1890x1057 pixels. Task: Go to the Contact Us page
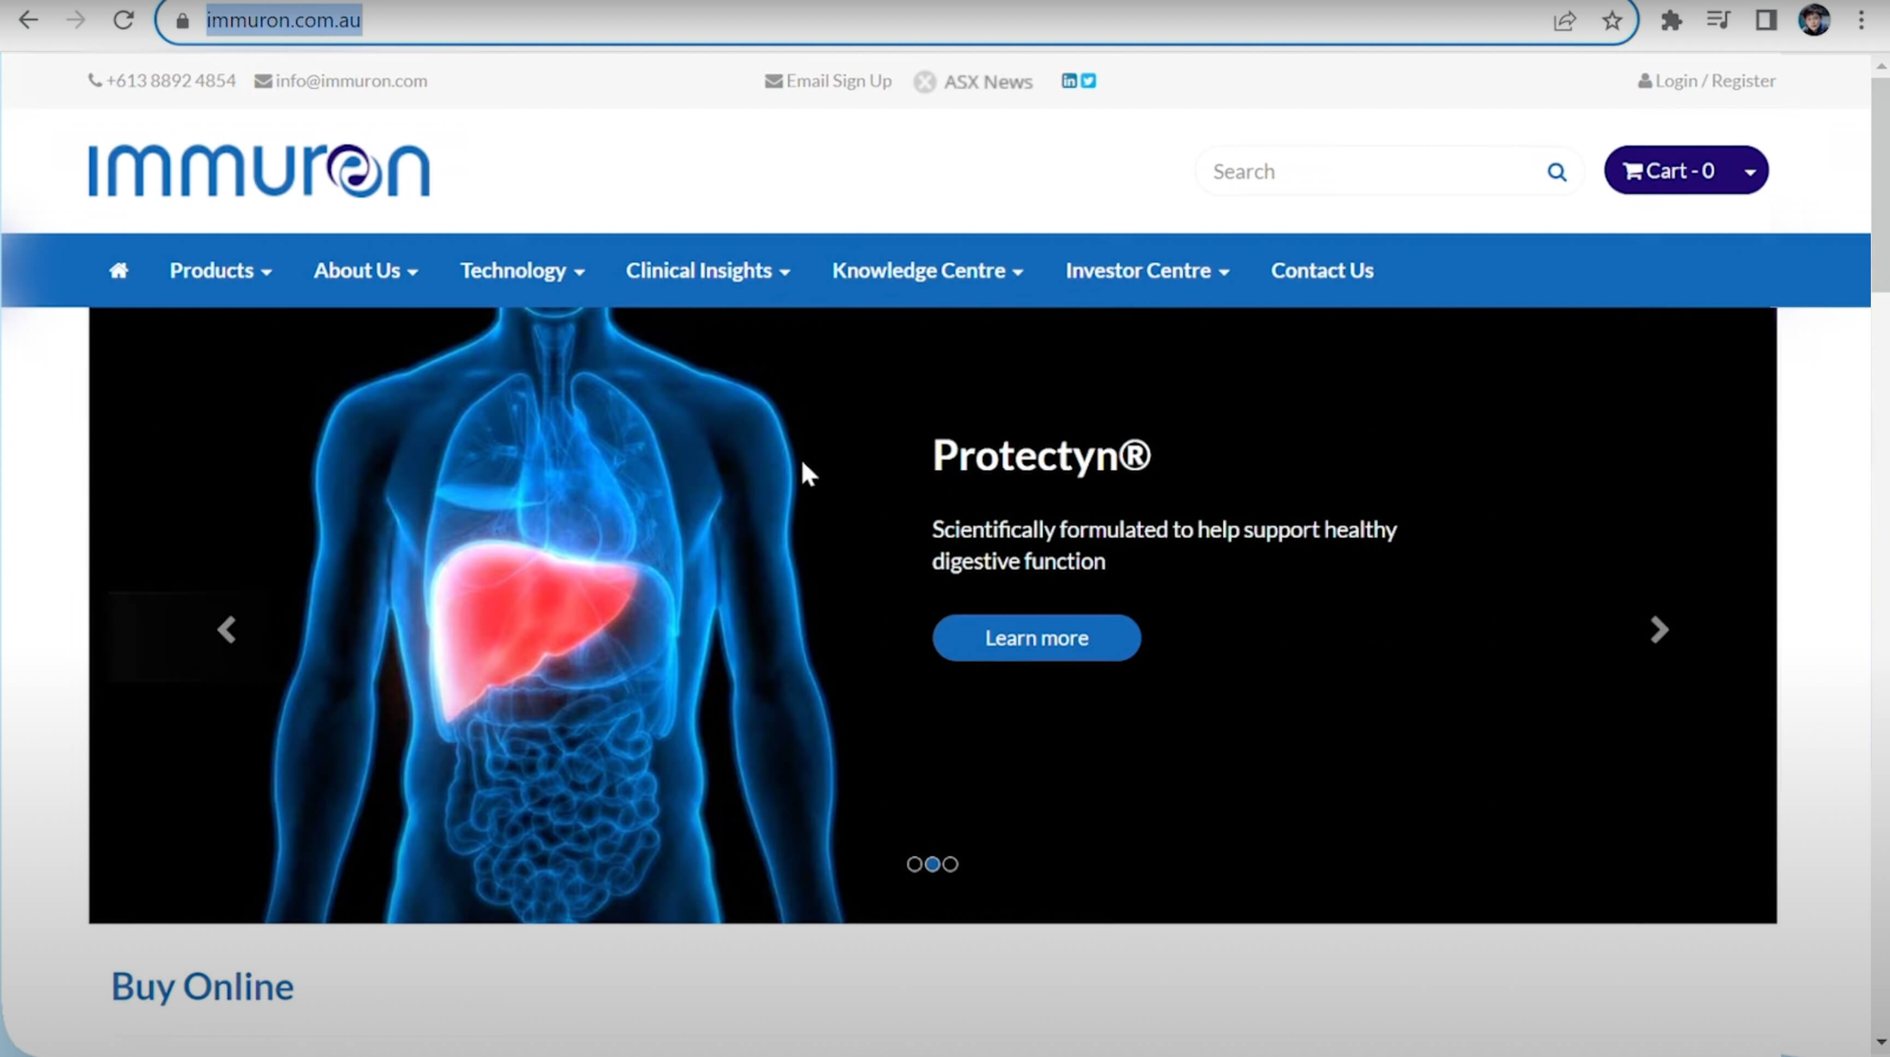(x=1322, y=271)
